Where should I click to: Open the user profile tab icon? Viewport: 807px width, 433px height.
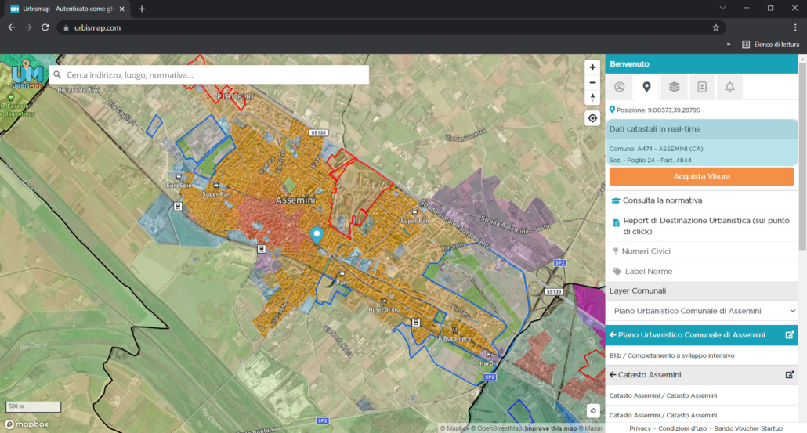click(x=619, y=87)
